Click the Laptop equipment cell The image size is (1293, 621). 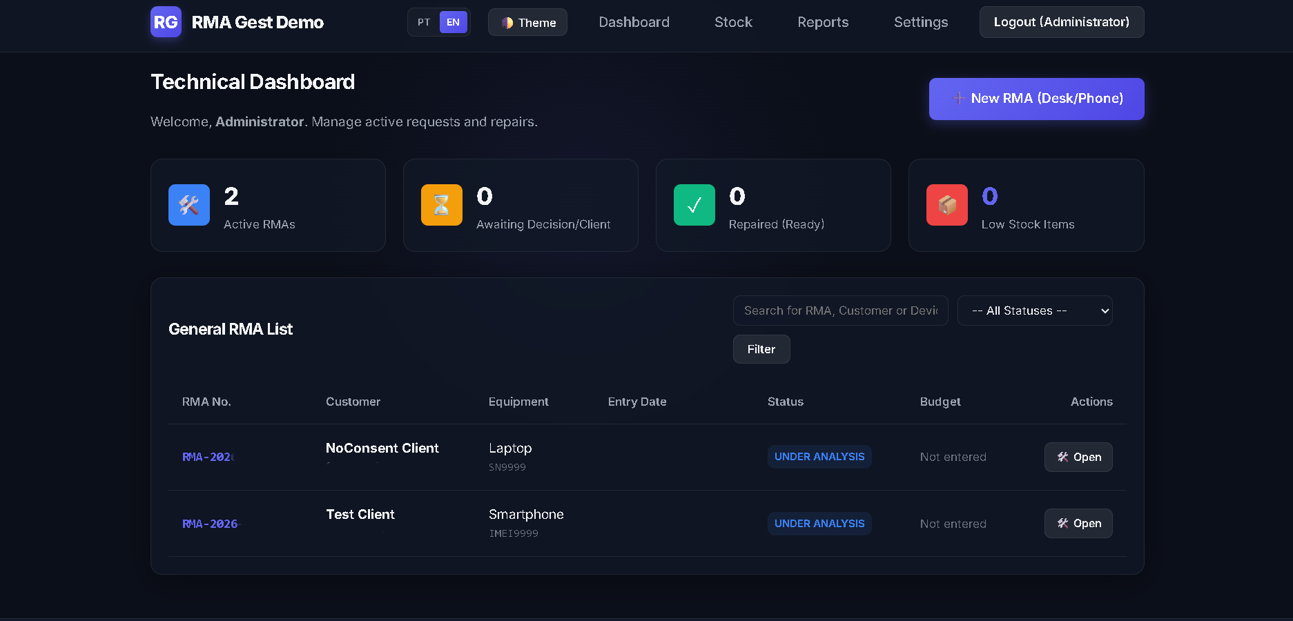pyautogui.click(x=510, y=448)
